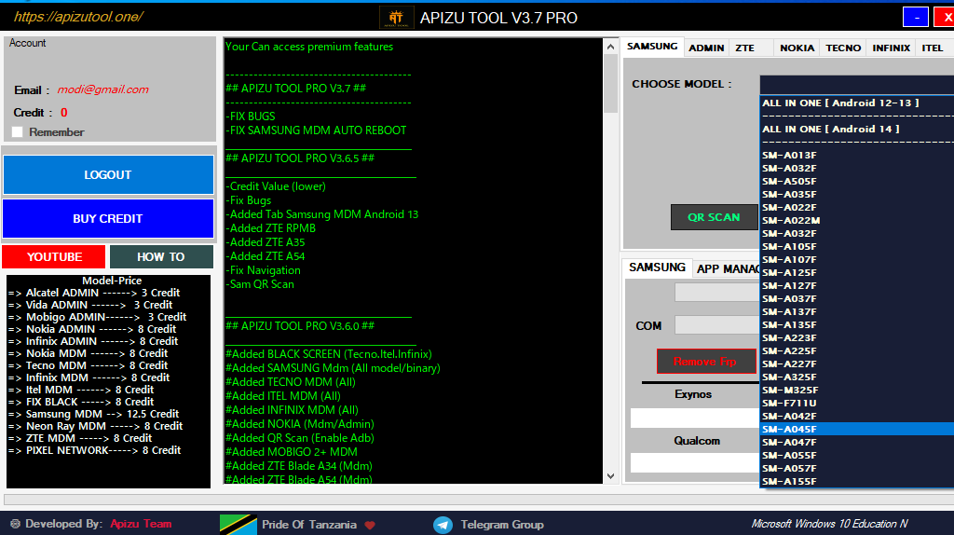Choose SM-A045F highlighted model
Viewport: 954px width, 535px height.
click(x=857, y=429)
